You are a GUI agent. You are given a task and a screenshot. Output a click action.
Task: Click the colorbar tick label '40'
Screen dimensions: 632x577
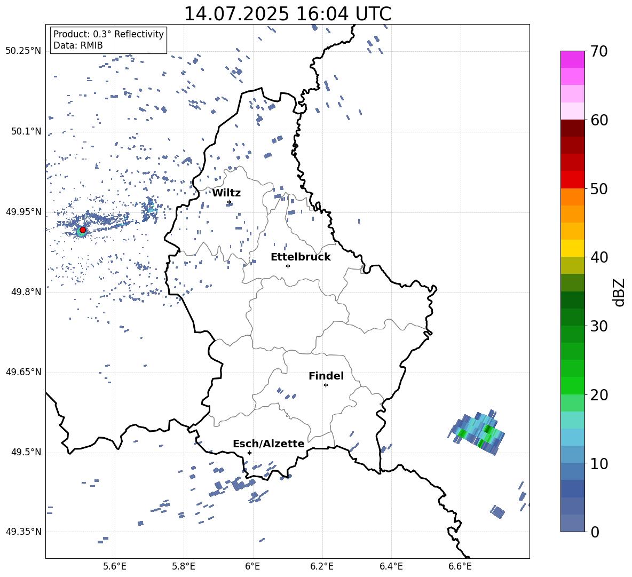[x=599, y=257]
